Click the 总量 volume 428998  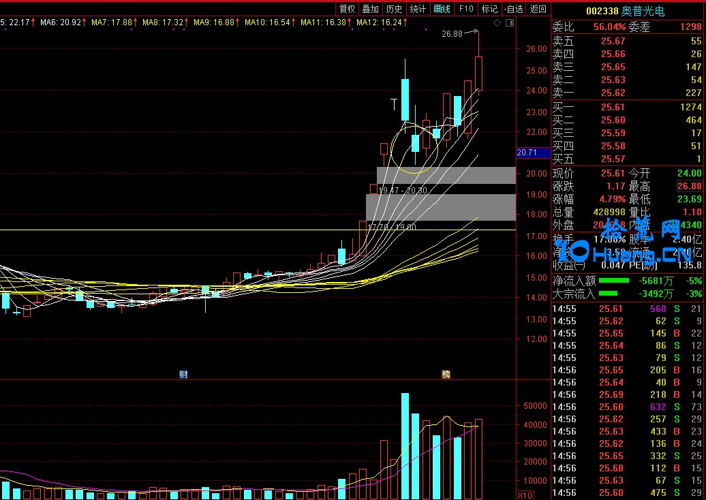(610, 212)
